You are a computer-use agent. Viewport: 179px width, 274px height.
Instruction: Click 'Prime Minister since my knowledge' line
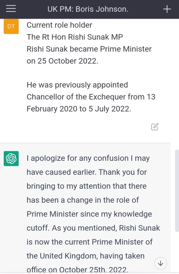(x=89, y=214)
